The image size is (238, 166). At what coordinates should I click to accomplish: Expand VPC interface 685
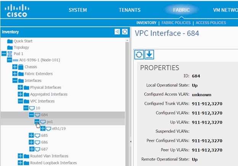click(31, 135)
